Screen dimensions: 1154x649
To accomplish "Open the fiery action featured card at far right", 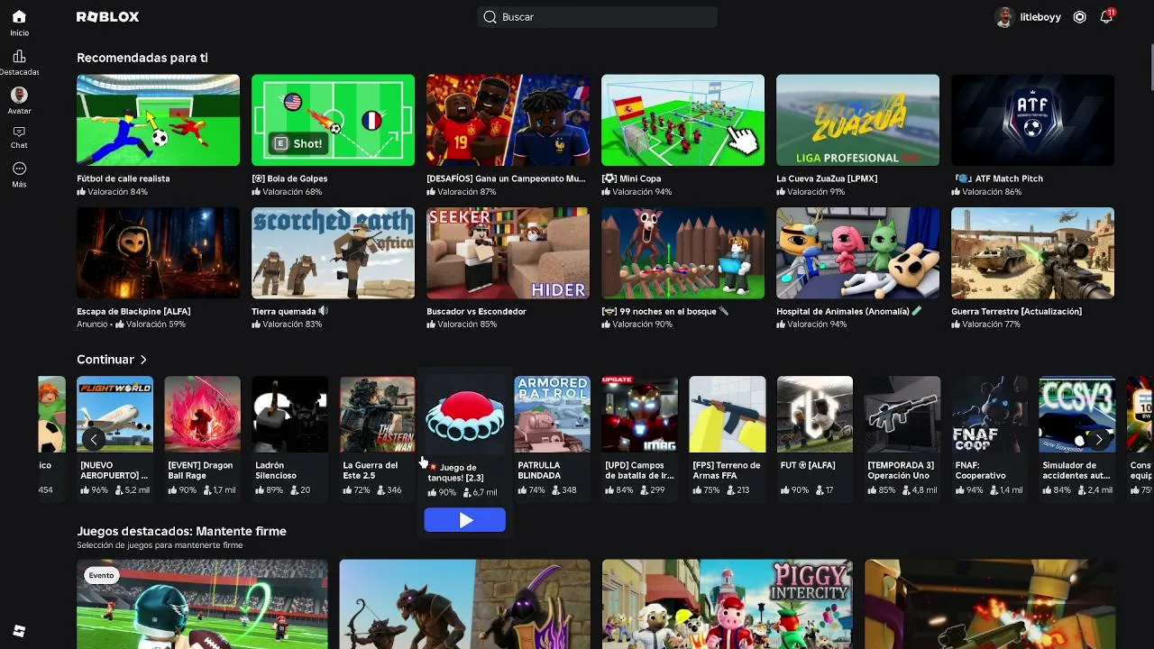I will tap(989, 604).
